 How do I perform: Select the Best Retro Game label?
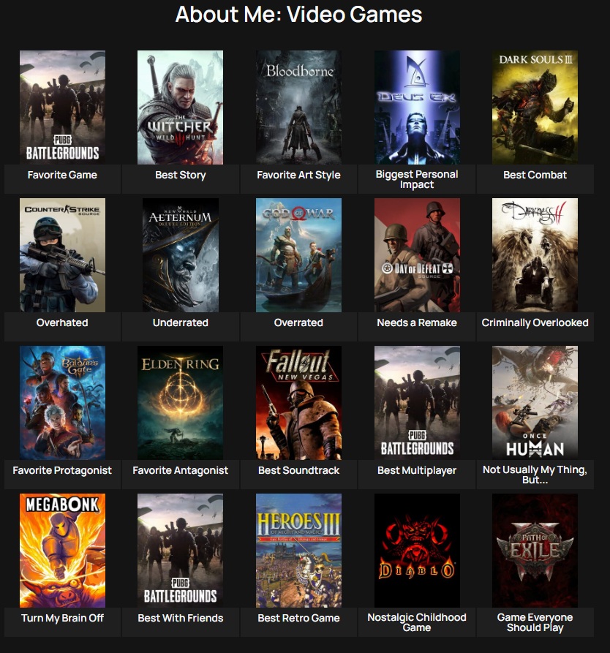[298, 618]
